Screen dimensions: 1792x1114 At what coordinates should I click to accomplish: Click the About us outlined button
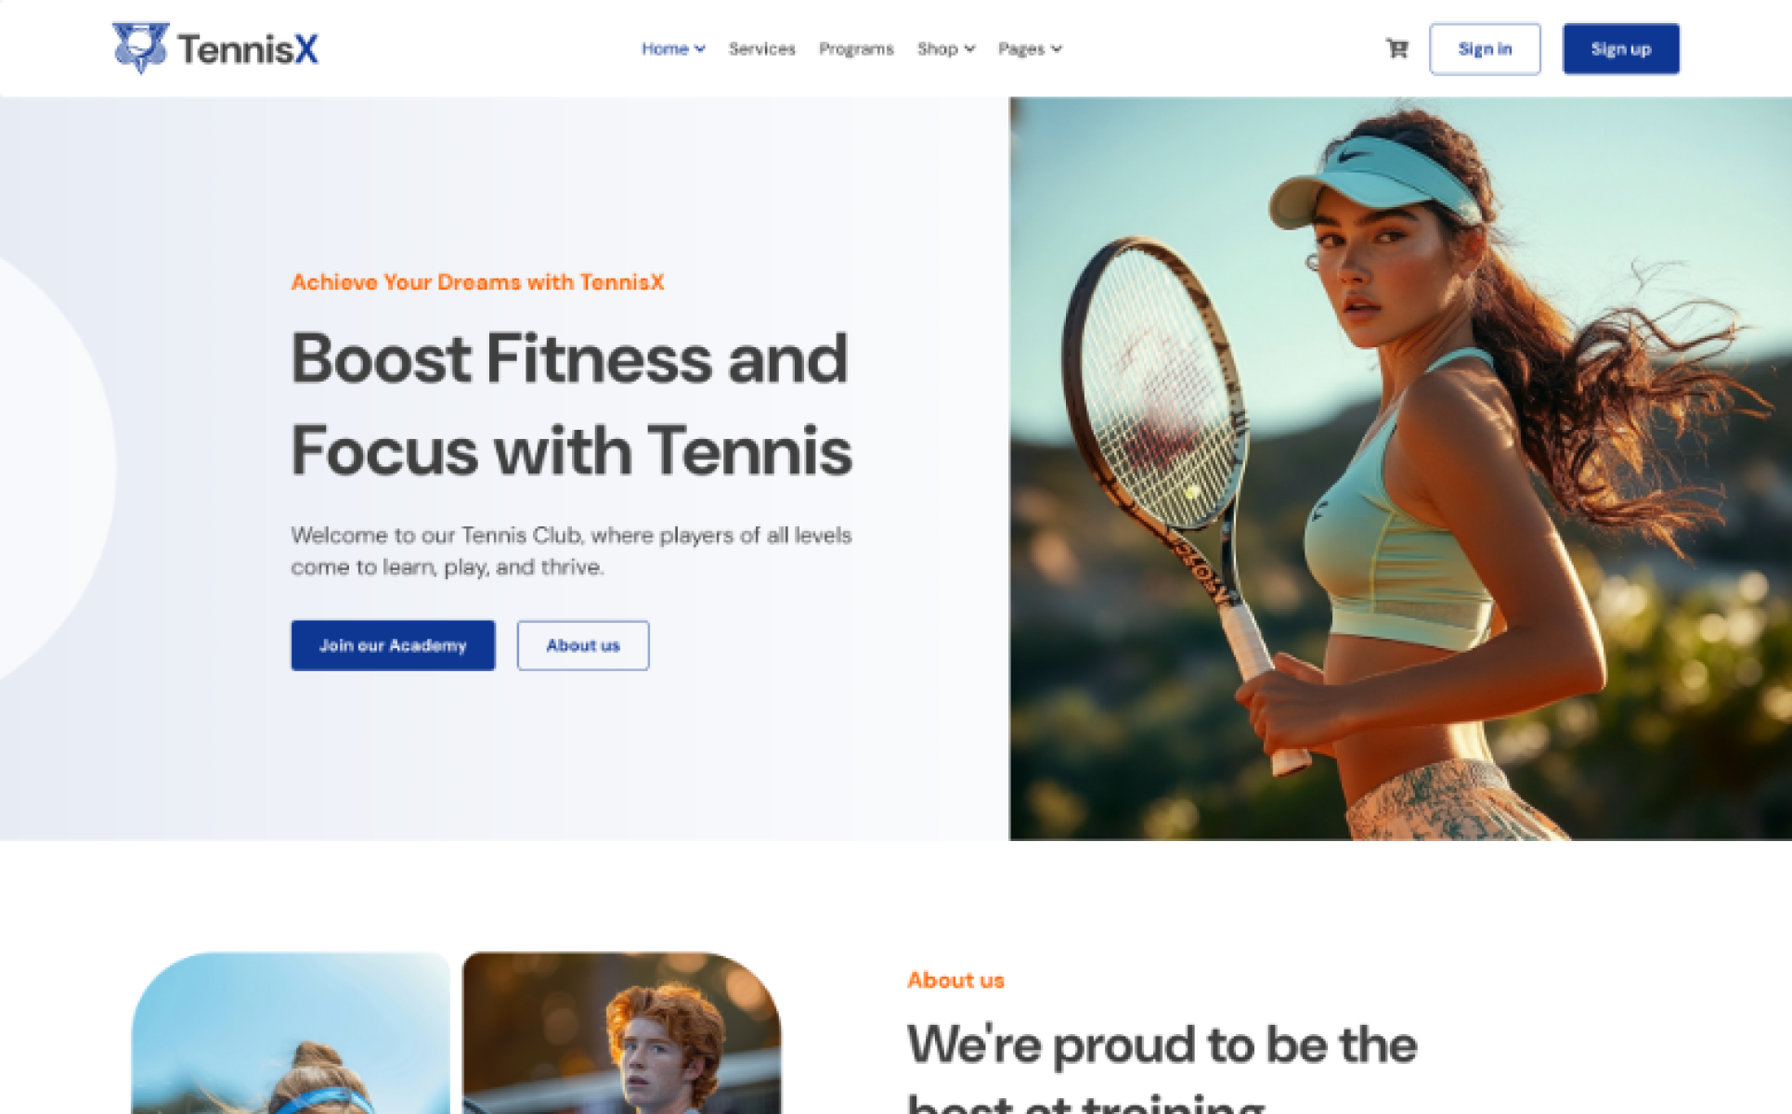(x=583, y=645)
